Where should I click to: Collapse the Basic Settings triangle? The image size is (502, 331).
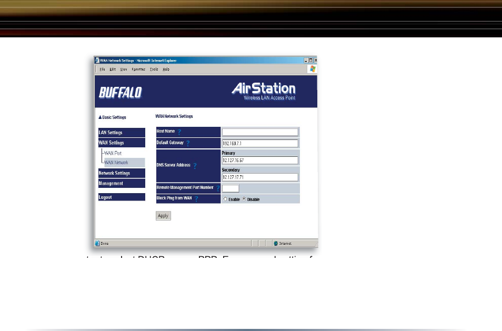pyautogui.click(x=100, y=117)
